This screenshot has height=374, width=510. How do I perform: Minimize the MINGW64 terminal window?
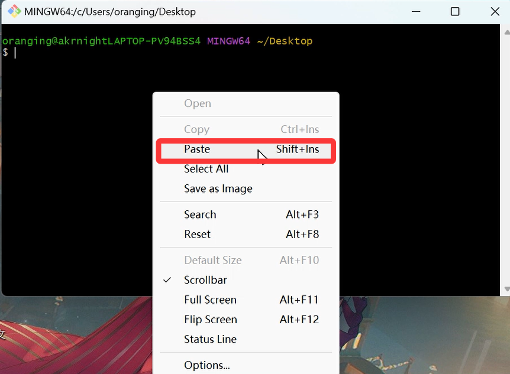(x=416, y=12)
